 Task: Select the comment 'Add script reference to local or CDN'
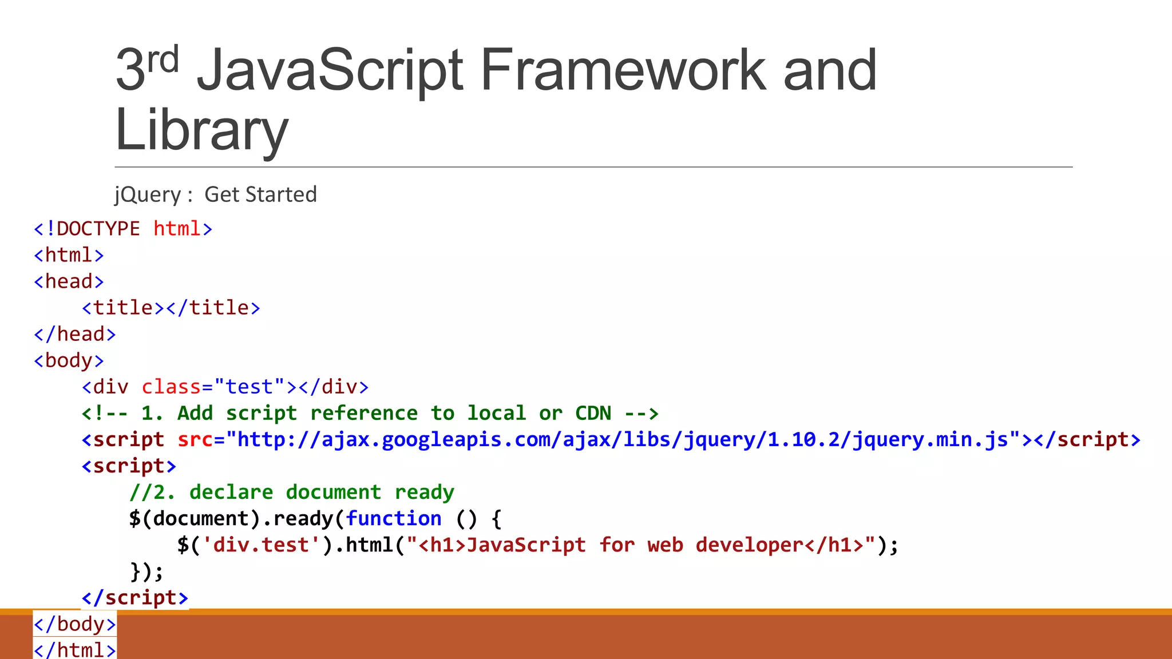370,413
